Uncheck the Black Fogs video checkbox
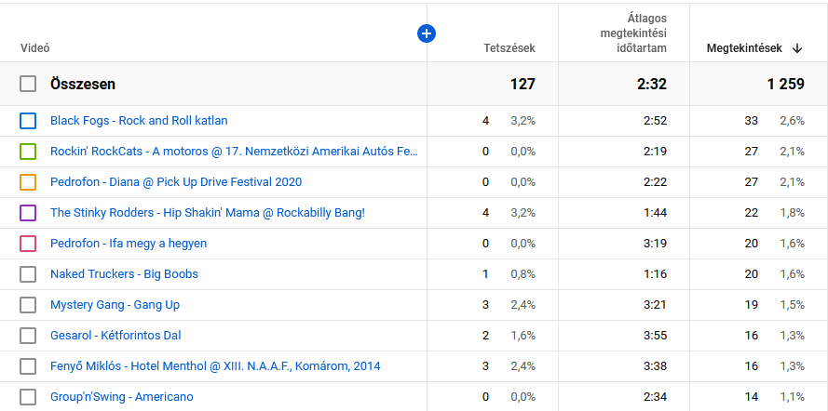This screenshot has height=411, width=828. point(28,121)
